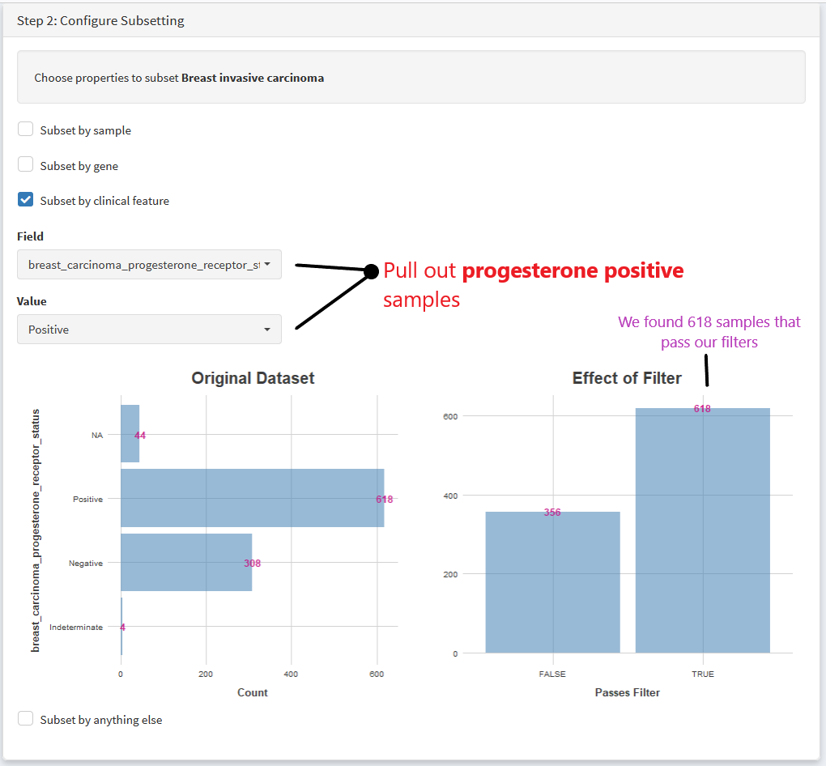Screen dimensions: 826x766
Task: Uncheck Subset by clinical feature
Action: pos(25,200)
